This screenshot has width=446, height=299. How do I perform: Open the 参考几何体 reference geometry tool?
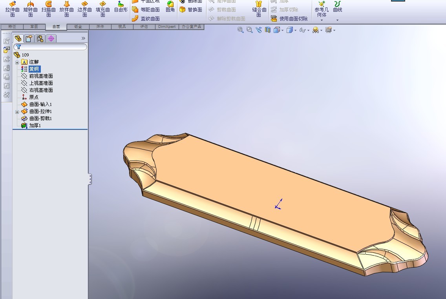tap(322, 9)
